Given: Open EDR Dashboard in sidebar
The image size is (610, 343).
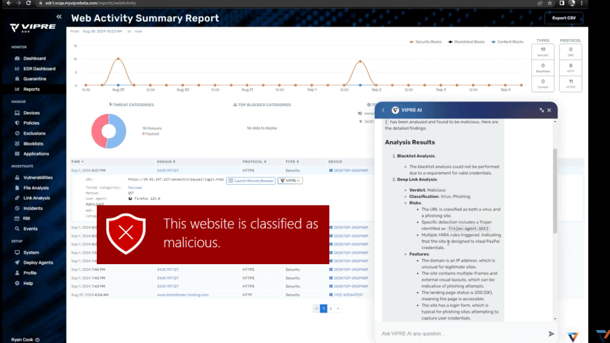Looking at the screenshot, I should [x=39, y=69].
